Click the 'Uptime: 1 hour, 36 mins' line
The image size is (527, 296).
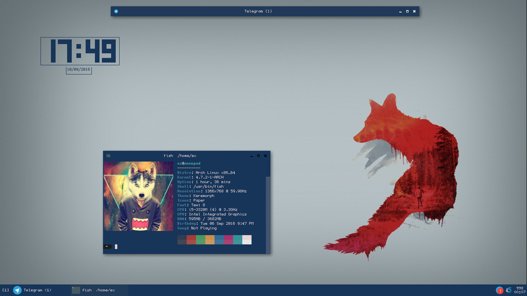(x=204, y=182)
